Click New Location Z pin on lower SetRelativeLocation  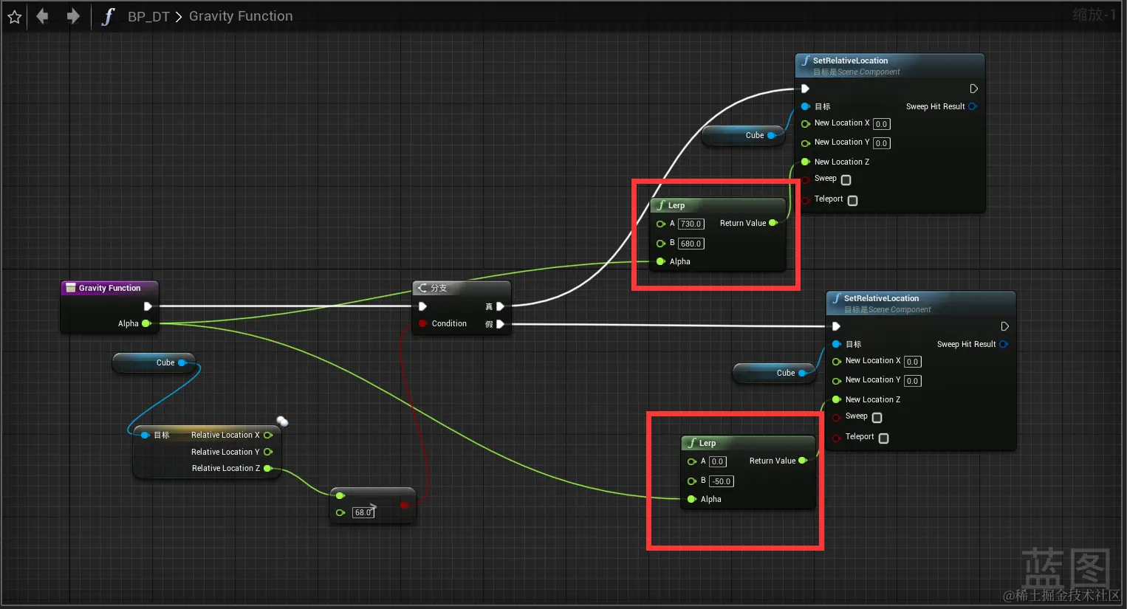(837, 399)
